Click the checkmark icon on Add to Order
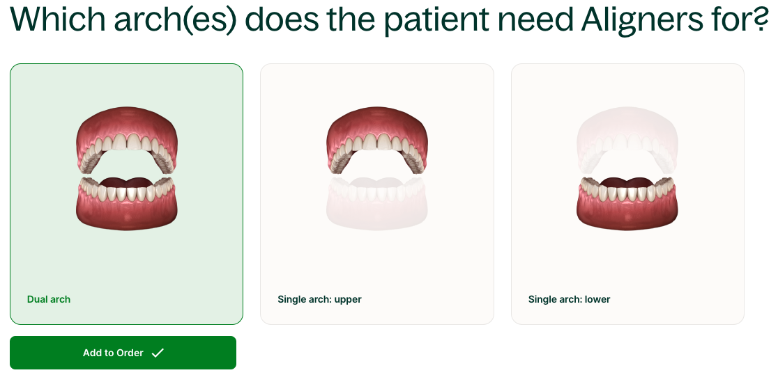778x375 pixels. click(x=158, y=353)
